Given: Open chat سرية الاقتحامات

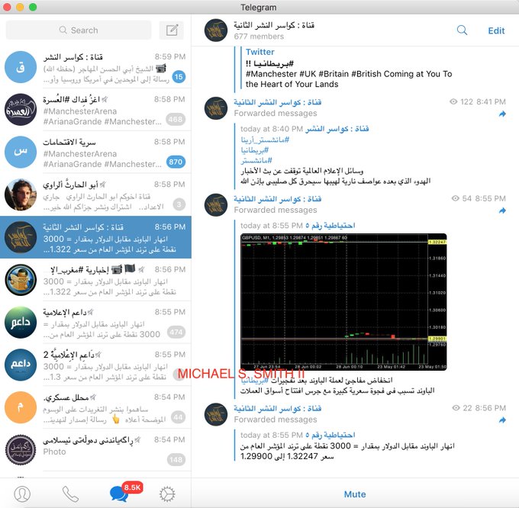Looking at the screenshot, I should (x=95, y=152).
